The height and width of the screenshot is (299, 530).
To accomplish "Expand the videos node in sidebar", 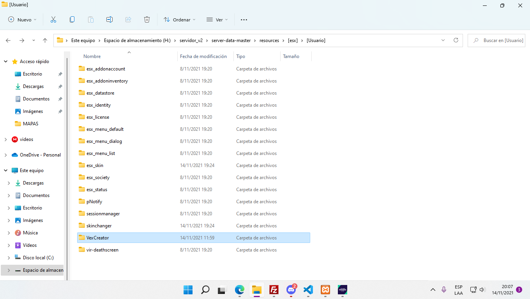I will [x=5, y=139].
